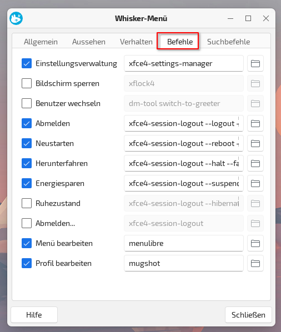281x332 pixels.
Task: Enable the Ruhezustand checkbox
Action: [x=27, y=203]
